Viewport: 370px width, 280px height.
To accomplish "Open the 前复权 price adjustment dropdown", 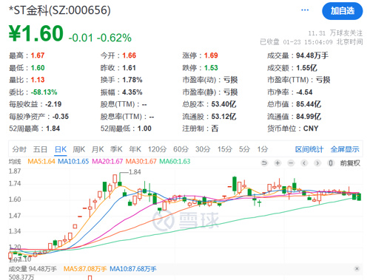I will 350,163.
